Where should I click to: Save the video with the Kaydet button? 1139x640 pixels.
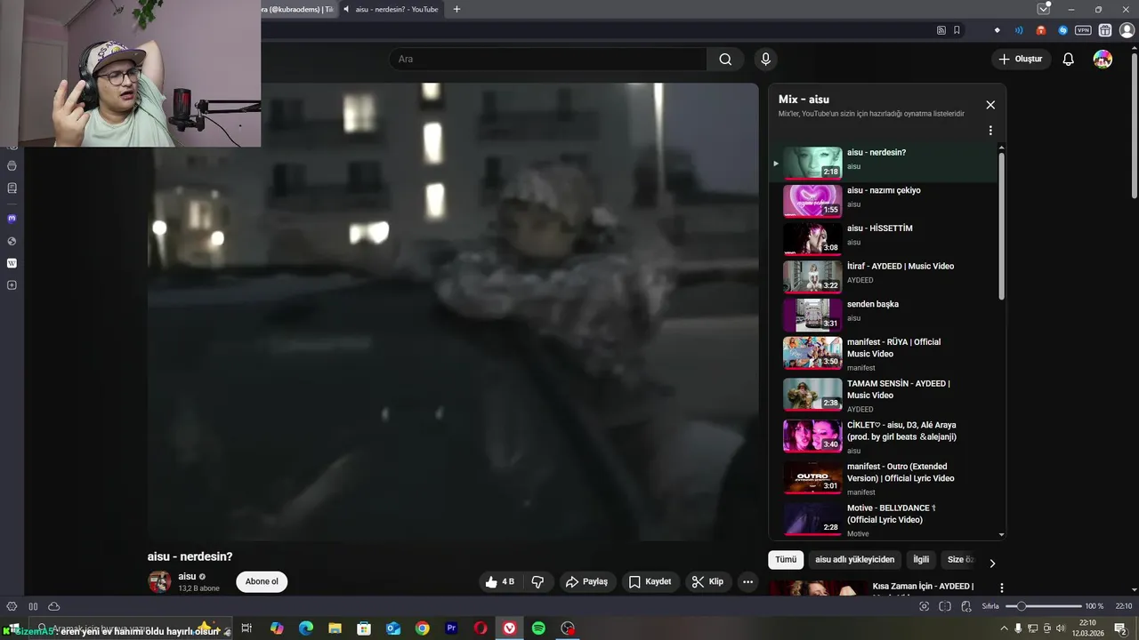(650, 582)
